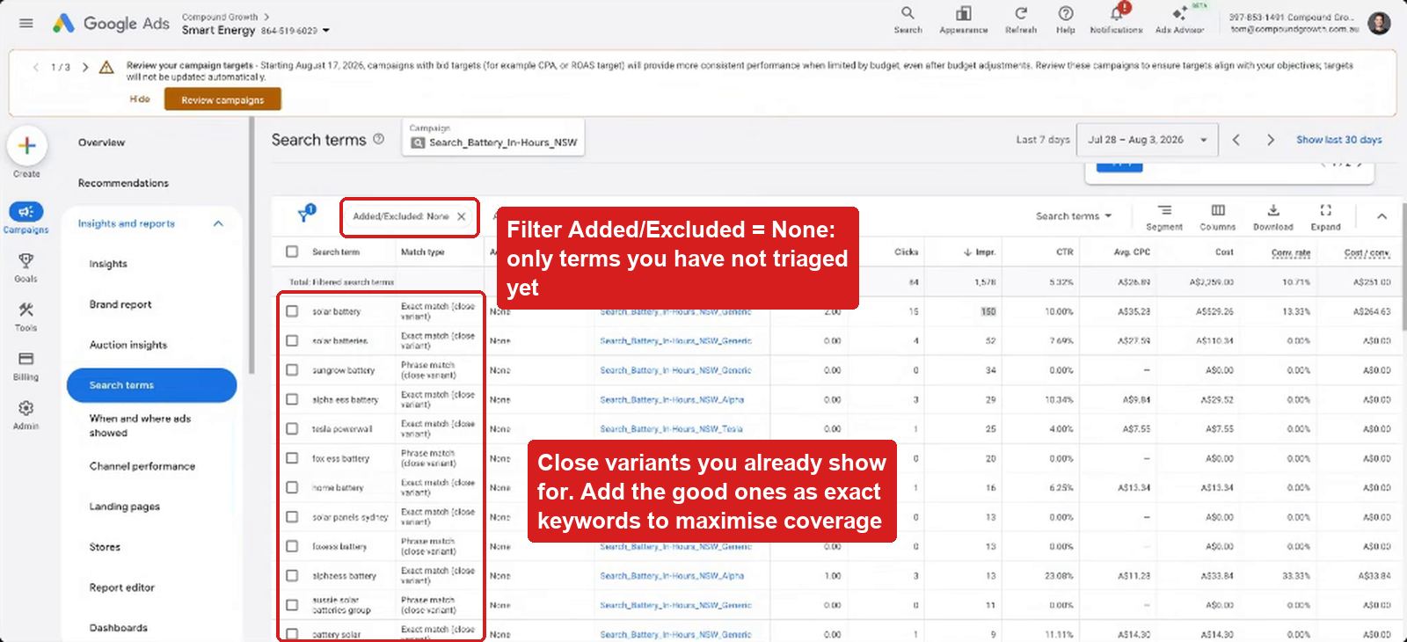This screenshot has height=642, width=1407.
Task: Click the Review campaigns button
Action: (x=222, y=99)
